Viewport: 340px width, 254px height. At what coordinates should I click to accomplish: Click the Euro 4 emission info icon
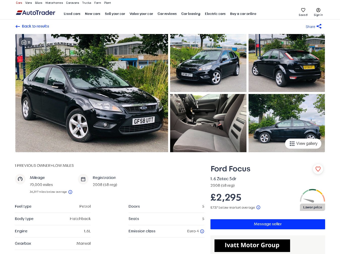click(x=202, y=231)
